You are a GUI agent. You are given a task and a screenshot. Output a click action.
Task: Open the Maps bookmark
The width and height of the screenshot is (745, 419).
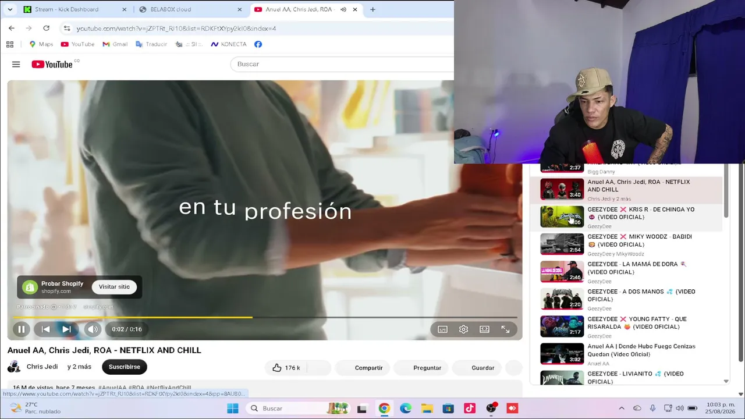[x=41, y=44]
